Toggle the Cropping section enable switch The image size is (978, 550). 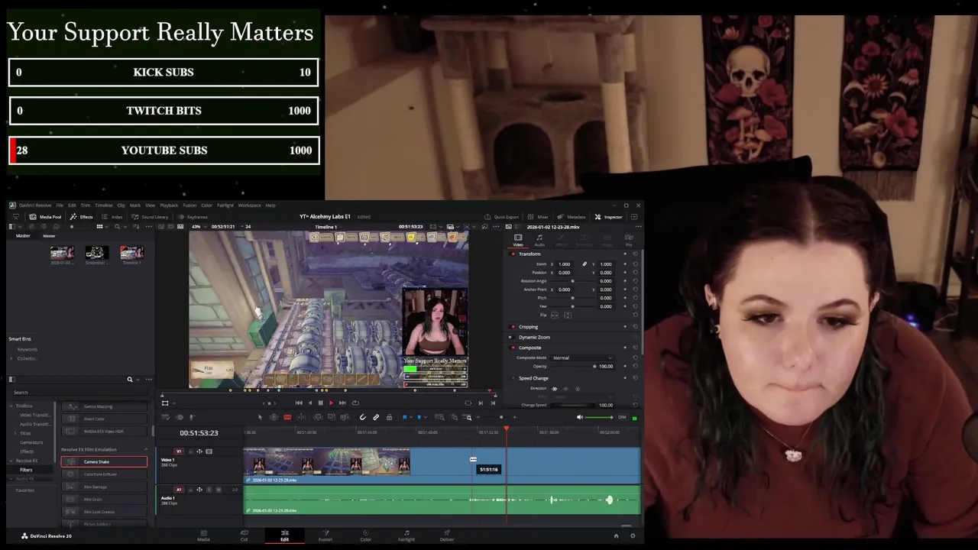point(512,327)
